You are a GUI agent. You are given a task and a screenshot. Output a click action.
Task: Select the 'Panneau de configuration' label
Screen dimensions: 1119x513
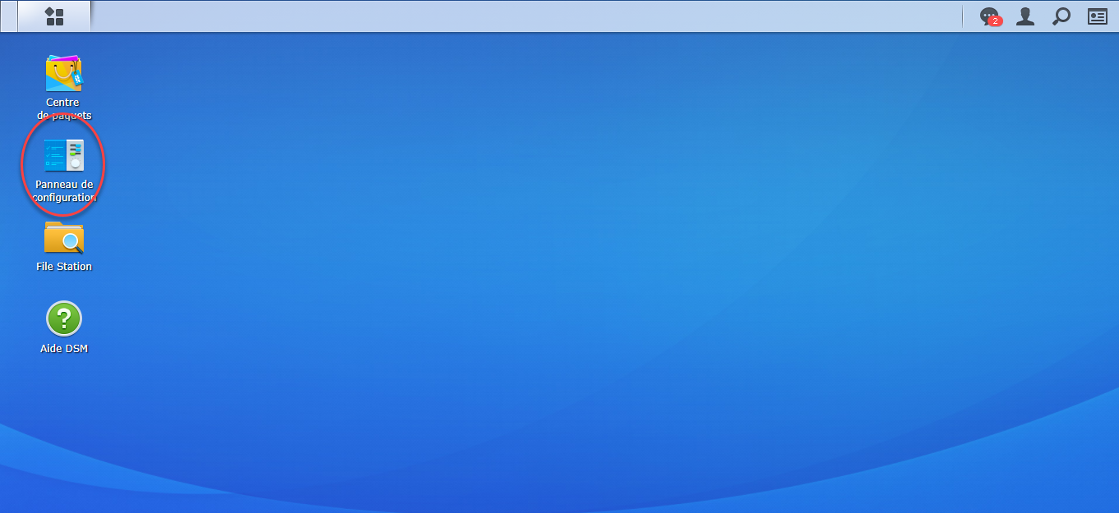(64, 190)
